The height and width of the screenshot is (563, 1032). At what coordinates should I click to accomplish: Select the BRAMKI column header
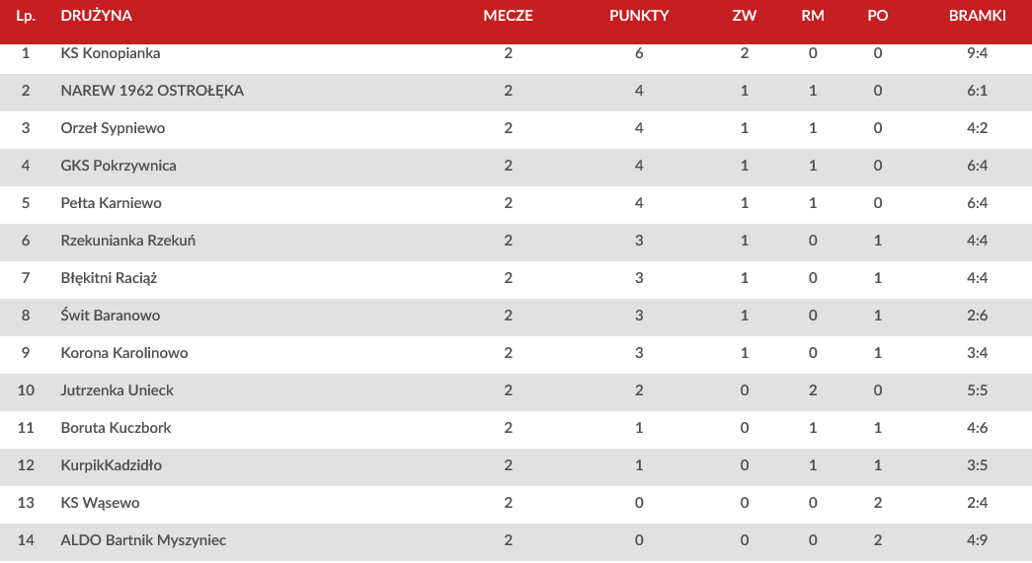click(x=977, y=16)
